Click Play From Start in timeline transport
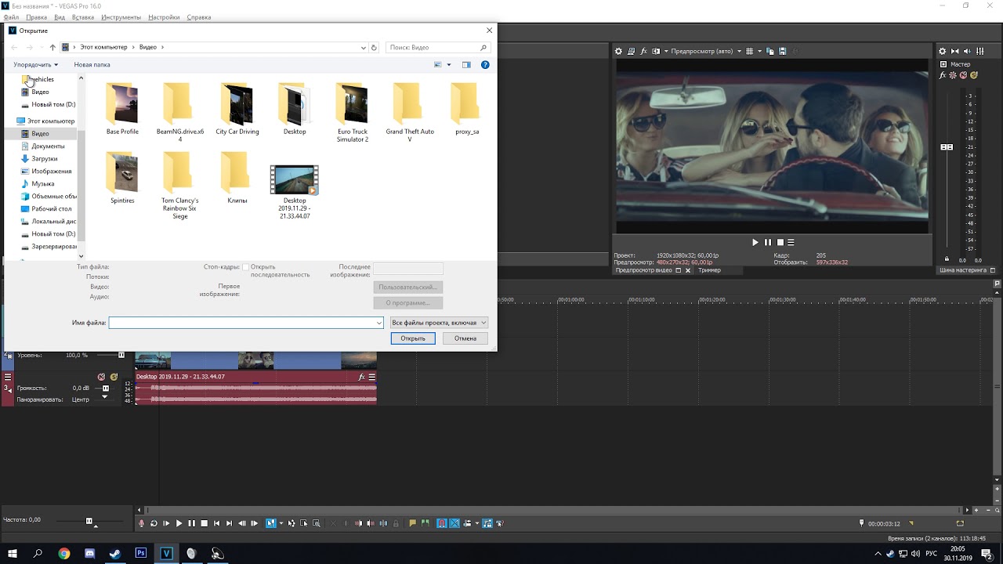1003x564 pixels. pyautogui.click(x=166, y=523)
